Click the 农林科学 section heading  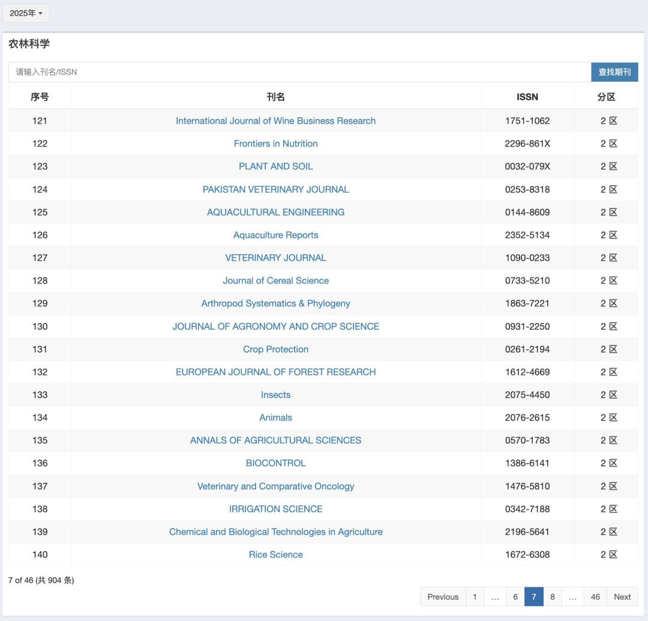click(x=29, y=44)
